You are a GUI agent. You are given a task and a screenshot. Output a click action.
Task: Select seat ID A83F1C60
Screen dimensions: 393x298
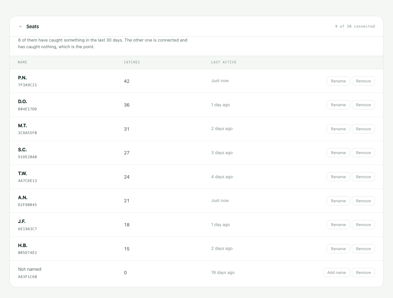(x=28, y=277)
